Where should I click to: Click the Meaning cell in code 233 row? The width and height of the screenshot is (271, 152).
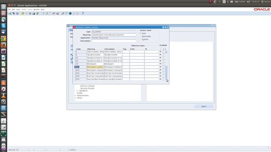coord(95,73)
